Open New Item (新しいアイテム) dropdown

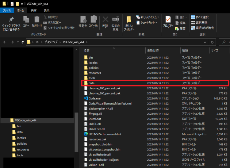click(148, 17)
